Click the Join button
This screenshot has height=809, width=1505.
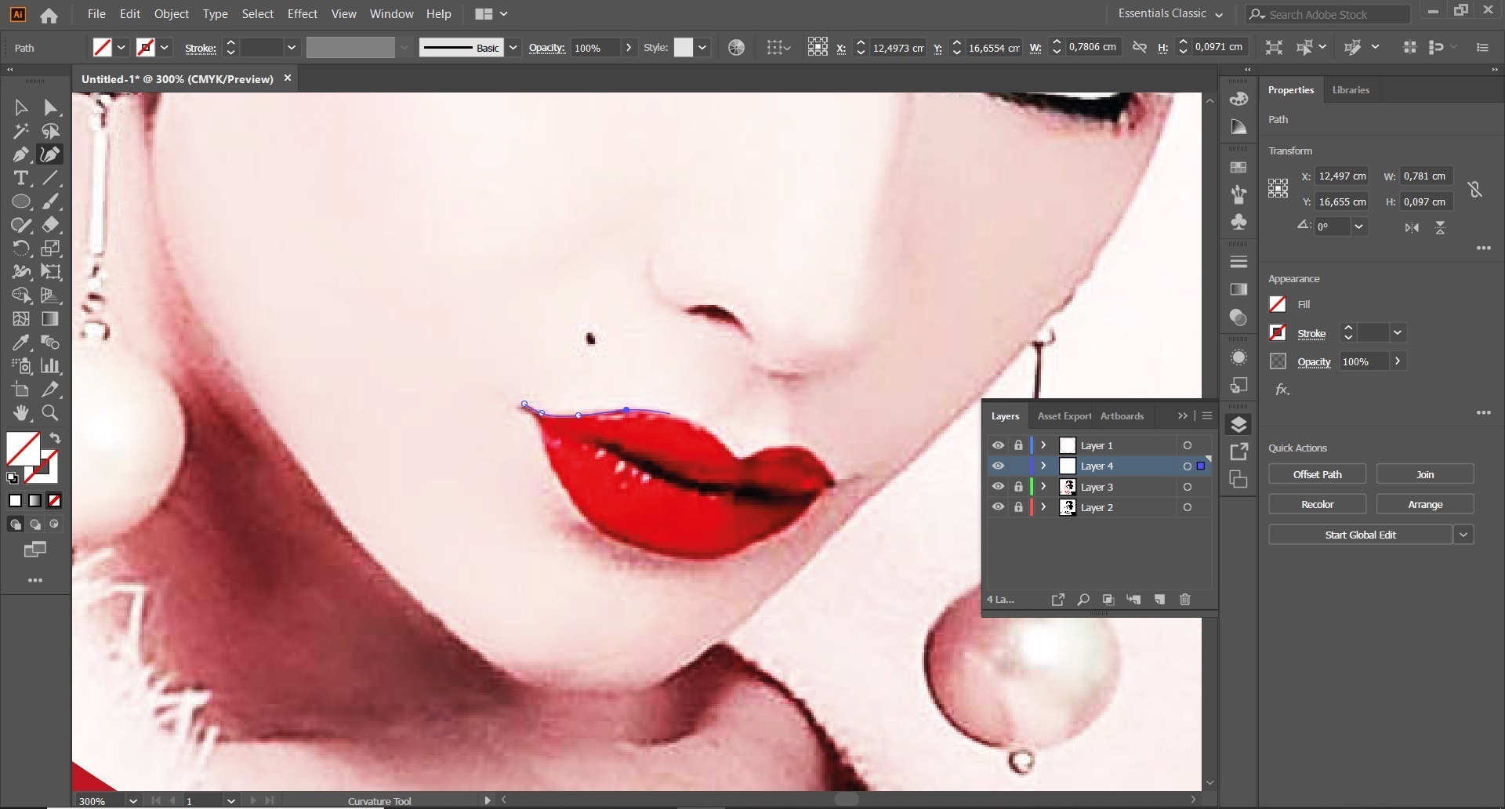1425,474
